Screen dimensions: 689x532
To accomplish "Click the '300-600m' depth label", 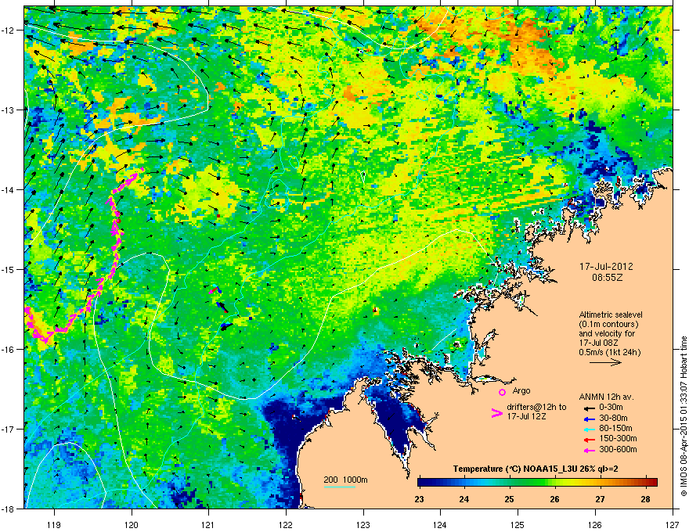I will pyautogui.click(x=618, y=449).
